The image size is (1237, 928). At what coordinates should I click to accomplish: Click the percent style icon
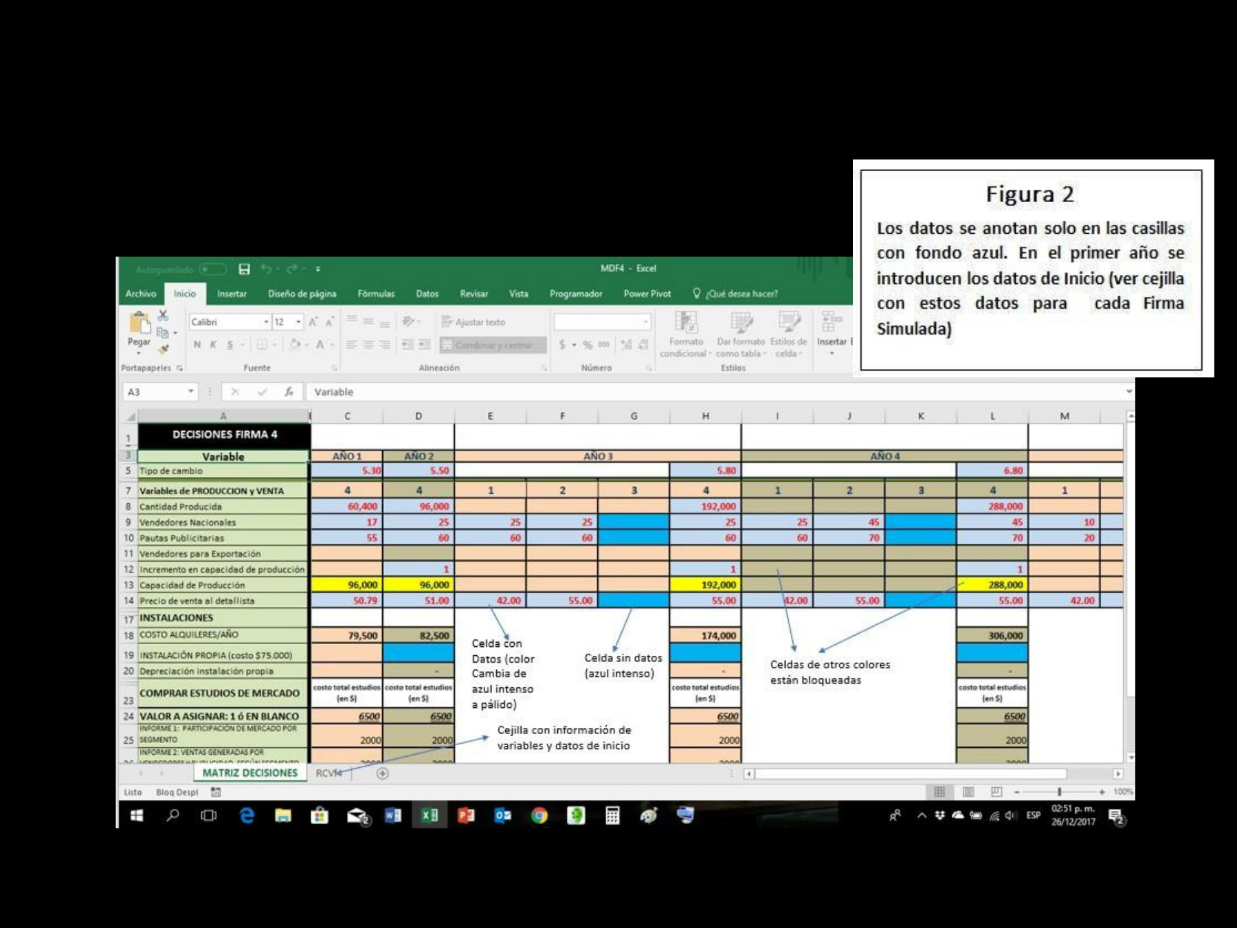point(588,344)
